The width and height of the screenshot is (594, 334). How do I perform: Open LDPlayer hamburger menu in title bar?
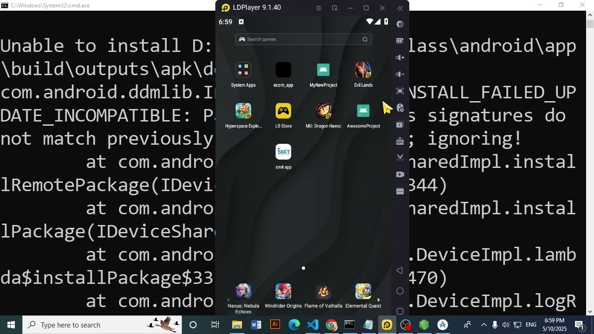tap(319, 8)
